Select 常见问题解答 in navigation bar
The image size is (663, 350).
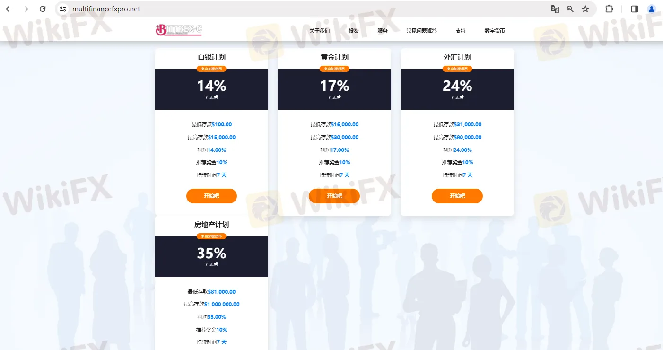pos(422,31)
